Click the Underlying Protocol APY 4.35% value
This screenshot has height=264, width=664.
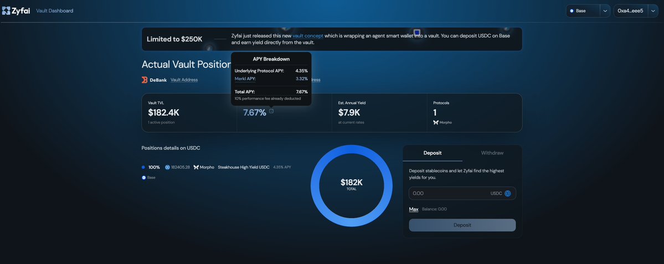pos(301,71)
